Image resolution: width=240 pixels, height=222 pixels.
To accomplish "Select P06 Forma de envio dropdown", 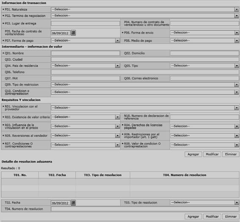I will 204,33.
